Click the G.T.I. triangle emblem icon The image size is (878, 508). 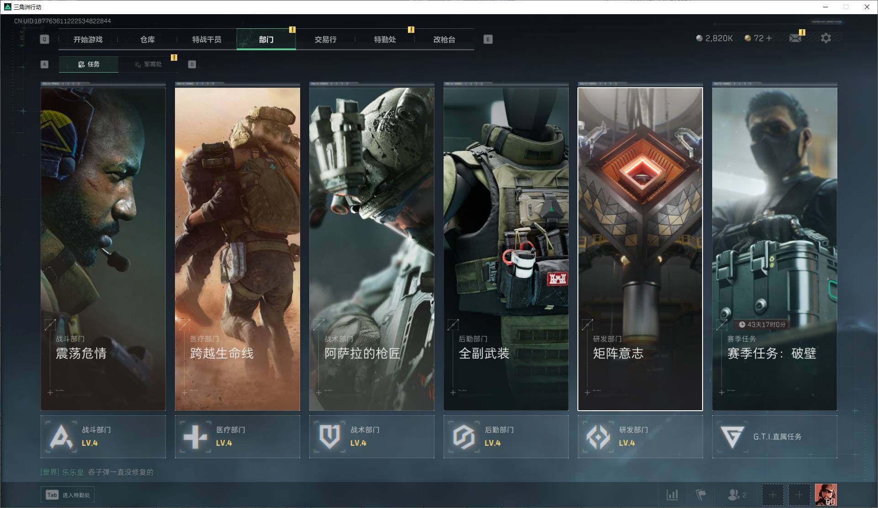pos(732,437)
